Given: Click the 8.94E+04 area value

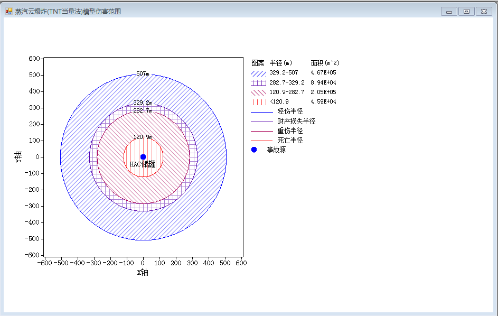Looking at the screenshot, I should tap(323, 82).
